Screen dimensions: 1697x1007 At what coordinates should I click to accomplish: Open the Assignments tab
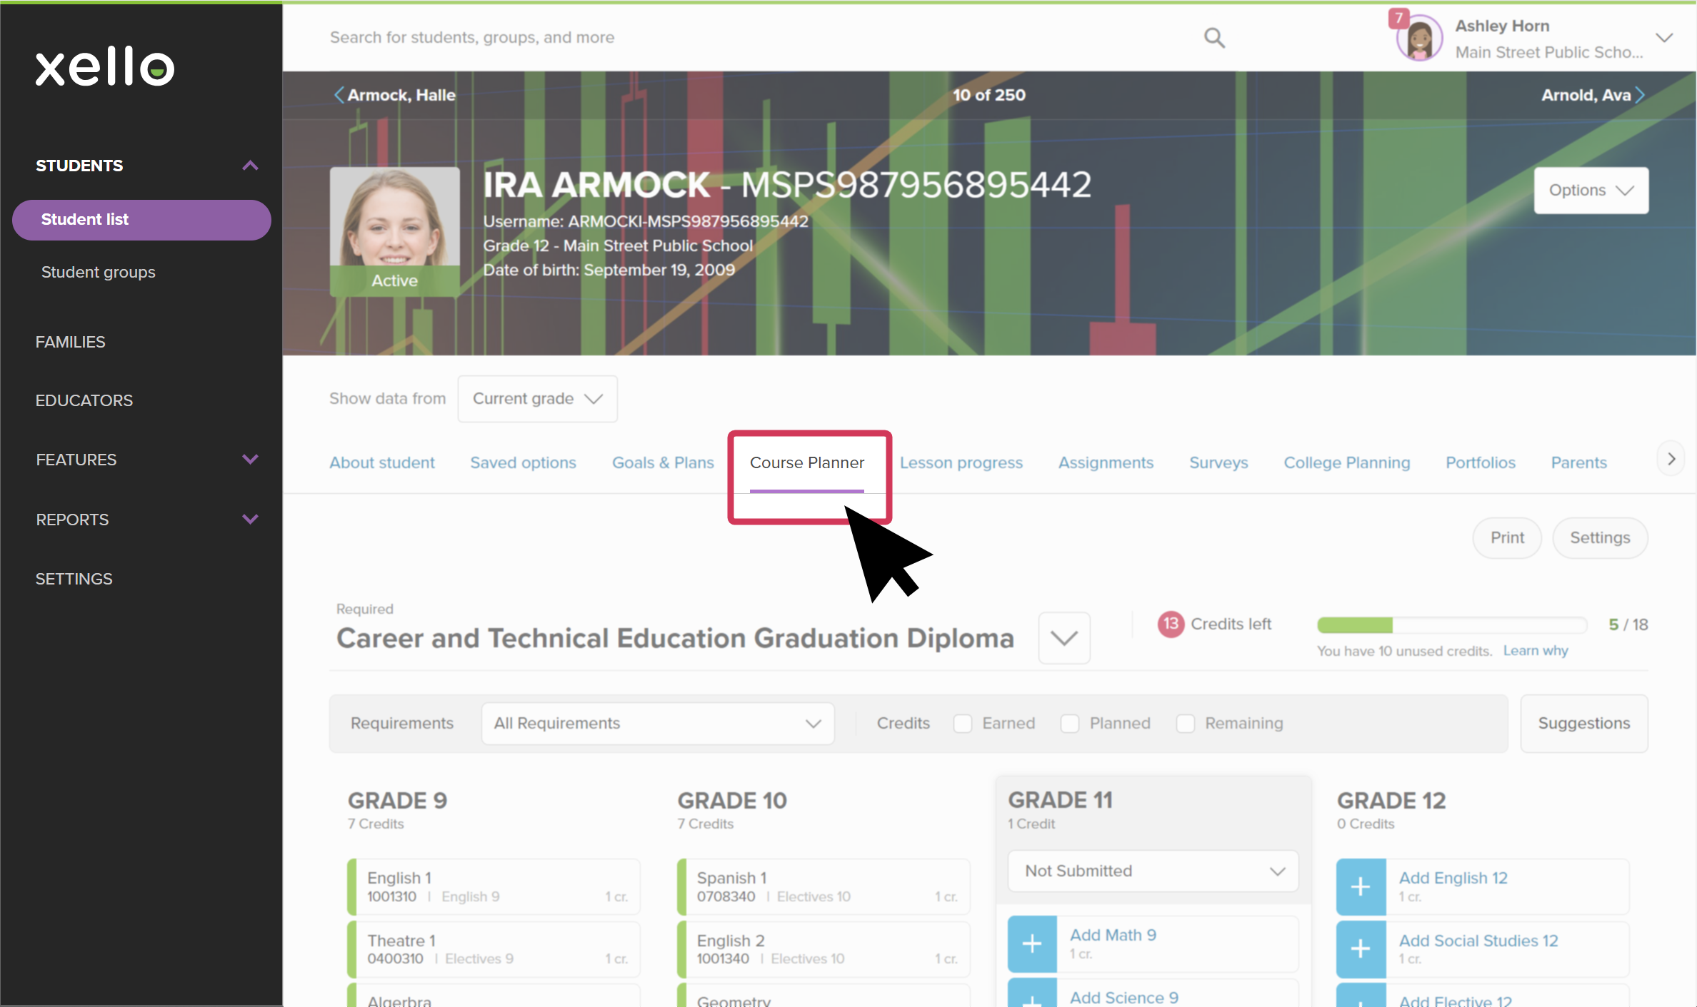[1106, 462]
